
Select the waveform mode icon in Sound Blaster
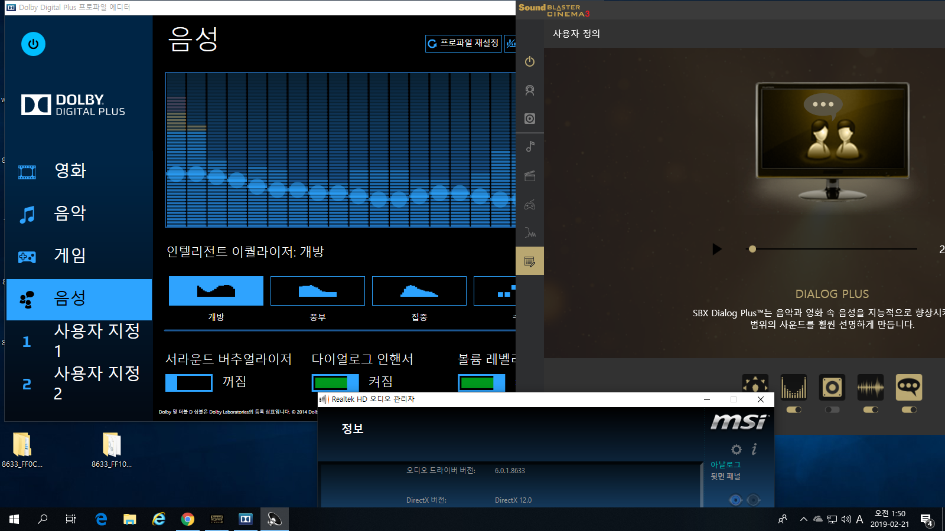[x=530, y=233]
